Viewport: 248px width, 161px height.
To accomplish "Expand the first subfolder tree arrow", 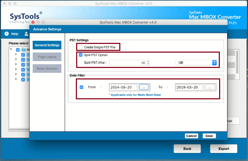I will point(16,54).
